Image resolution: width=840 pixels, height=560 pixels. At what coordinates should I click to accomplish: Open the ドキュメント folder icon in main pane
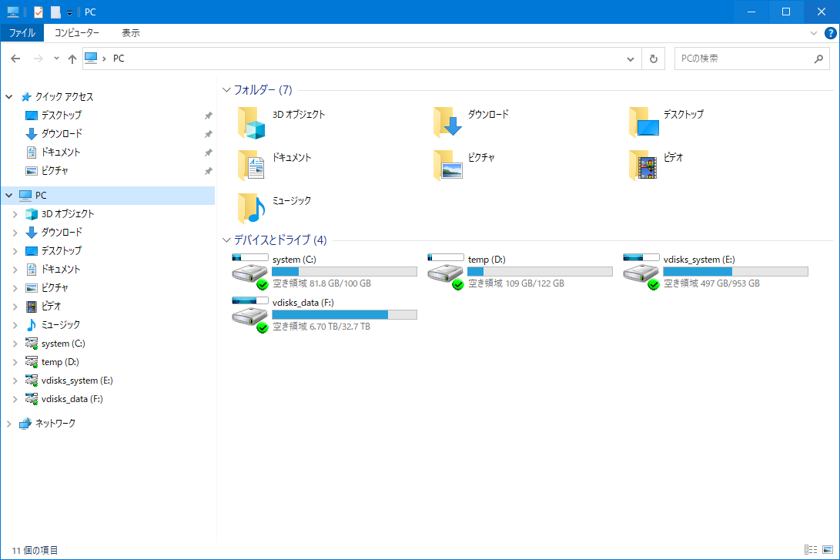point(251,165)
